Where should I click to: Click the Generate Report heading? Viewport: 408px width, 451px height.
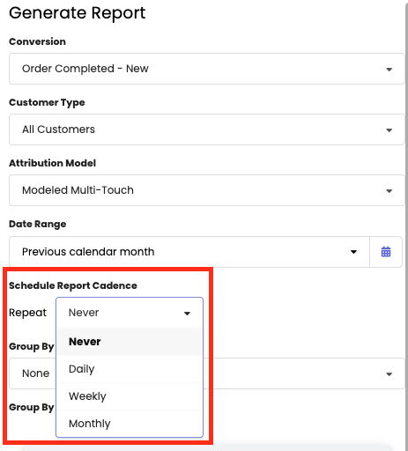click(78, 13)
